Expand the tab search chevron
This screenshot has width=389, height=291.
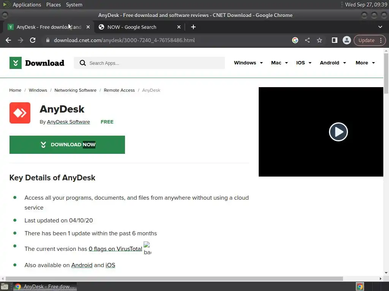[380, 27]
